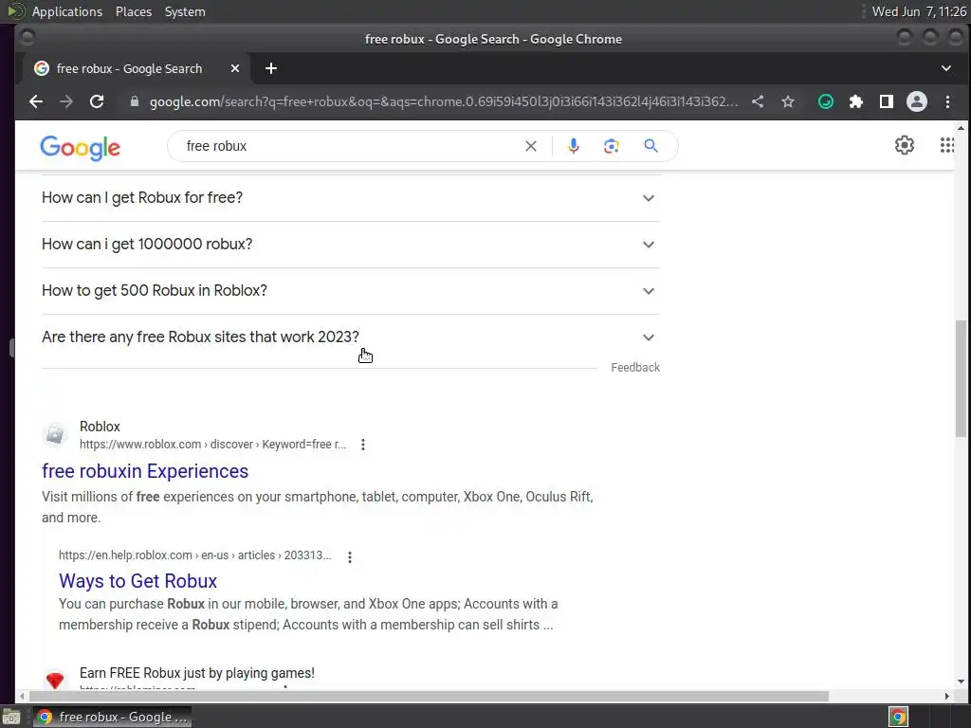971x728 pixels.
Task: Open options for en.help.roblox.com result
Action: coord(350,556)
